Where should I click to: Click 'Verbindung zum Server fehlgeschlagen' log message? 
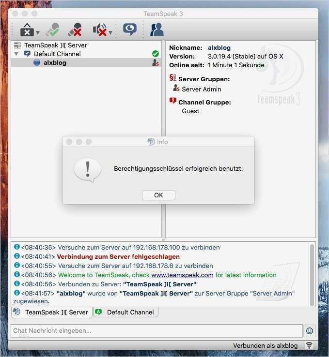(118, 256)
